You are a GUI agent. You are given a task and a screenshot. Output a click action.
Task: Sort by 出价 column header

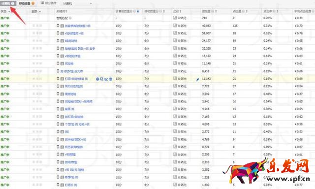[x=177, y=11]
